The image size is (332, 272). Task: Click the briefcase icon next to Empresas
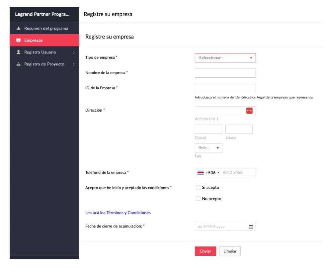coord(18,40)
